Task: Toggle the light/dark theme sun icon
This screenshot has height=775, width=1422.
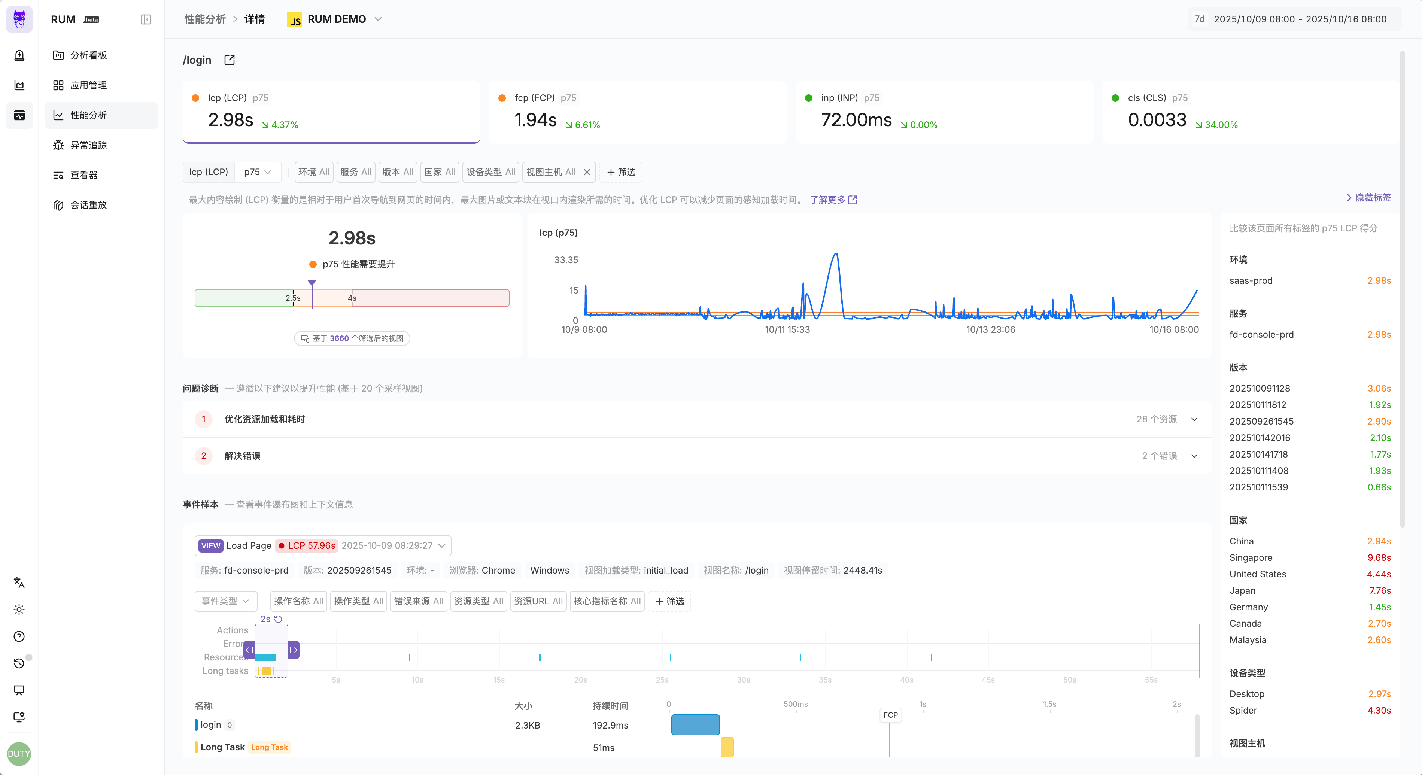Action: point(19,610)
